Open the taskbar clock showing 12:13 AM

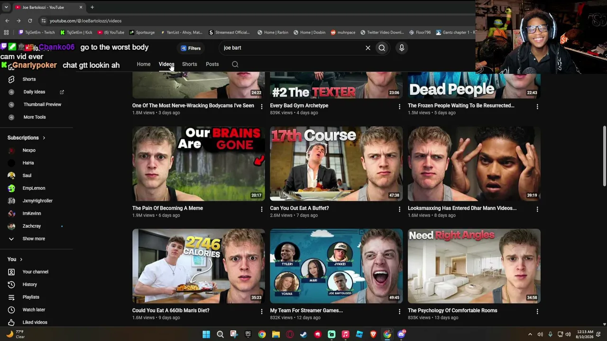tap(585, 334)
